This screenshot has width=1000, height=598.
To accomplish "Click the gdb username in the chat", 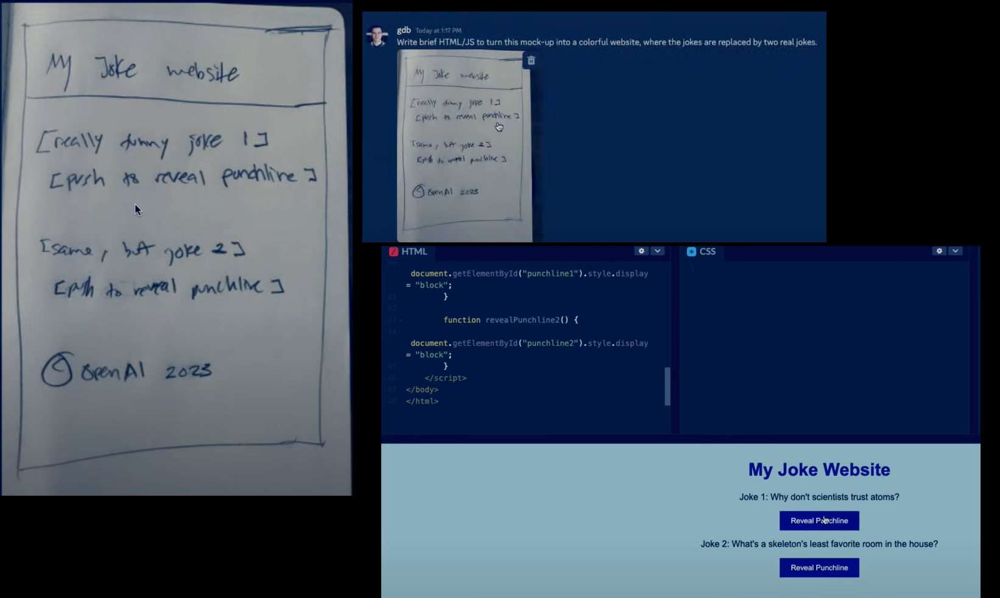I will tap(404, 30).
